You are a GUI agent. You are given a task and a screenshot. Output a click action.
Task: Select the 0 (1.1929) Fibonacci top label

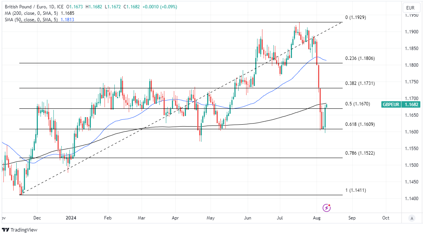point(356,17)
